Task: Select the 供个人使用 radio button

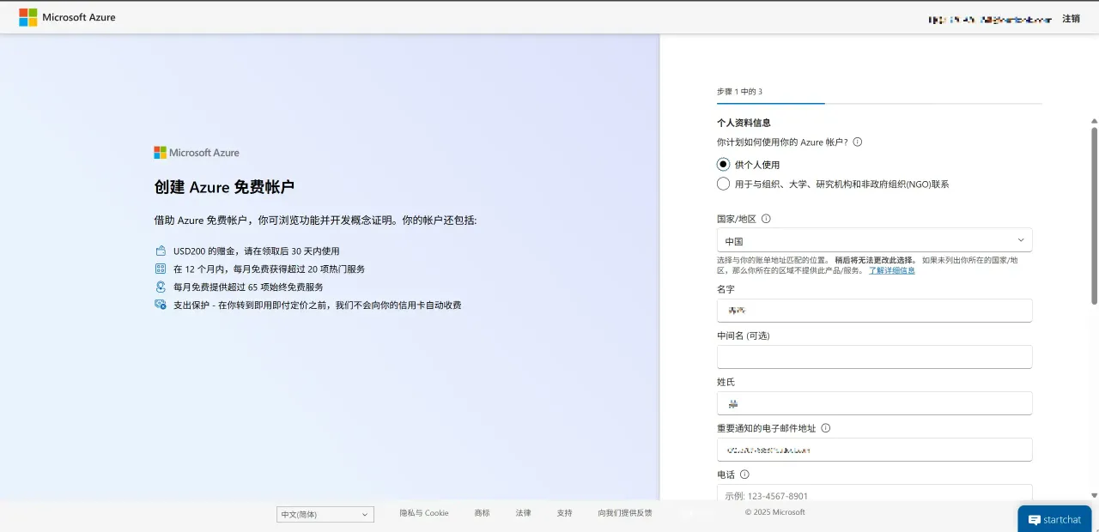Action: click(723, 164)
